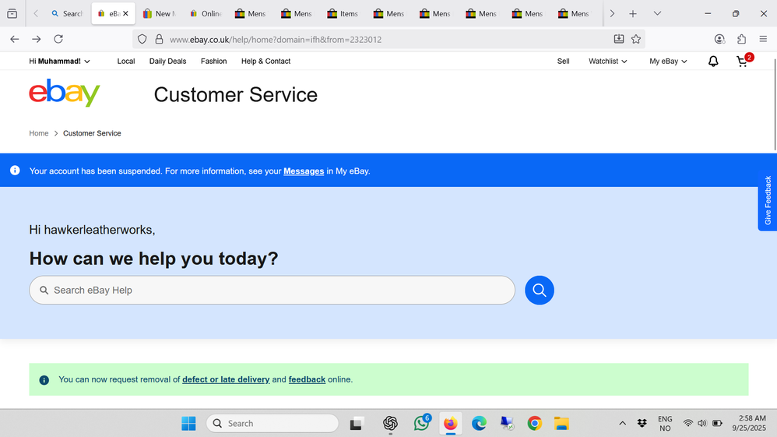Go to the Home breadcrumb link
The height and width of the screenshot is (437, 777).
click(39, 133)
